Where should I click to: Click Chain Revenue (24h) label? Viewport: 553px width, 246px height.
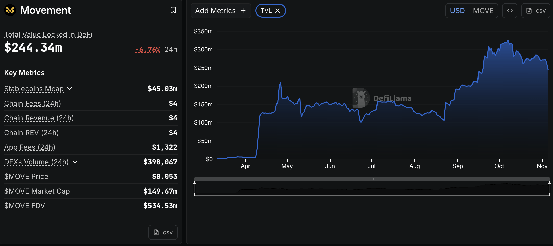(x=39, y=118)
